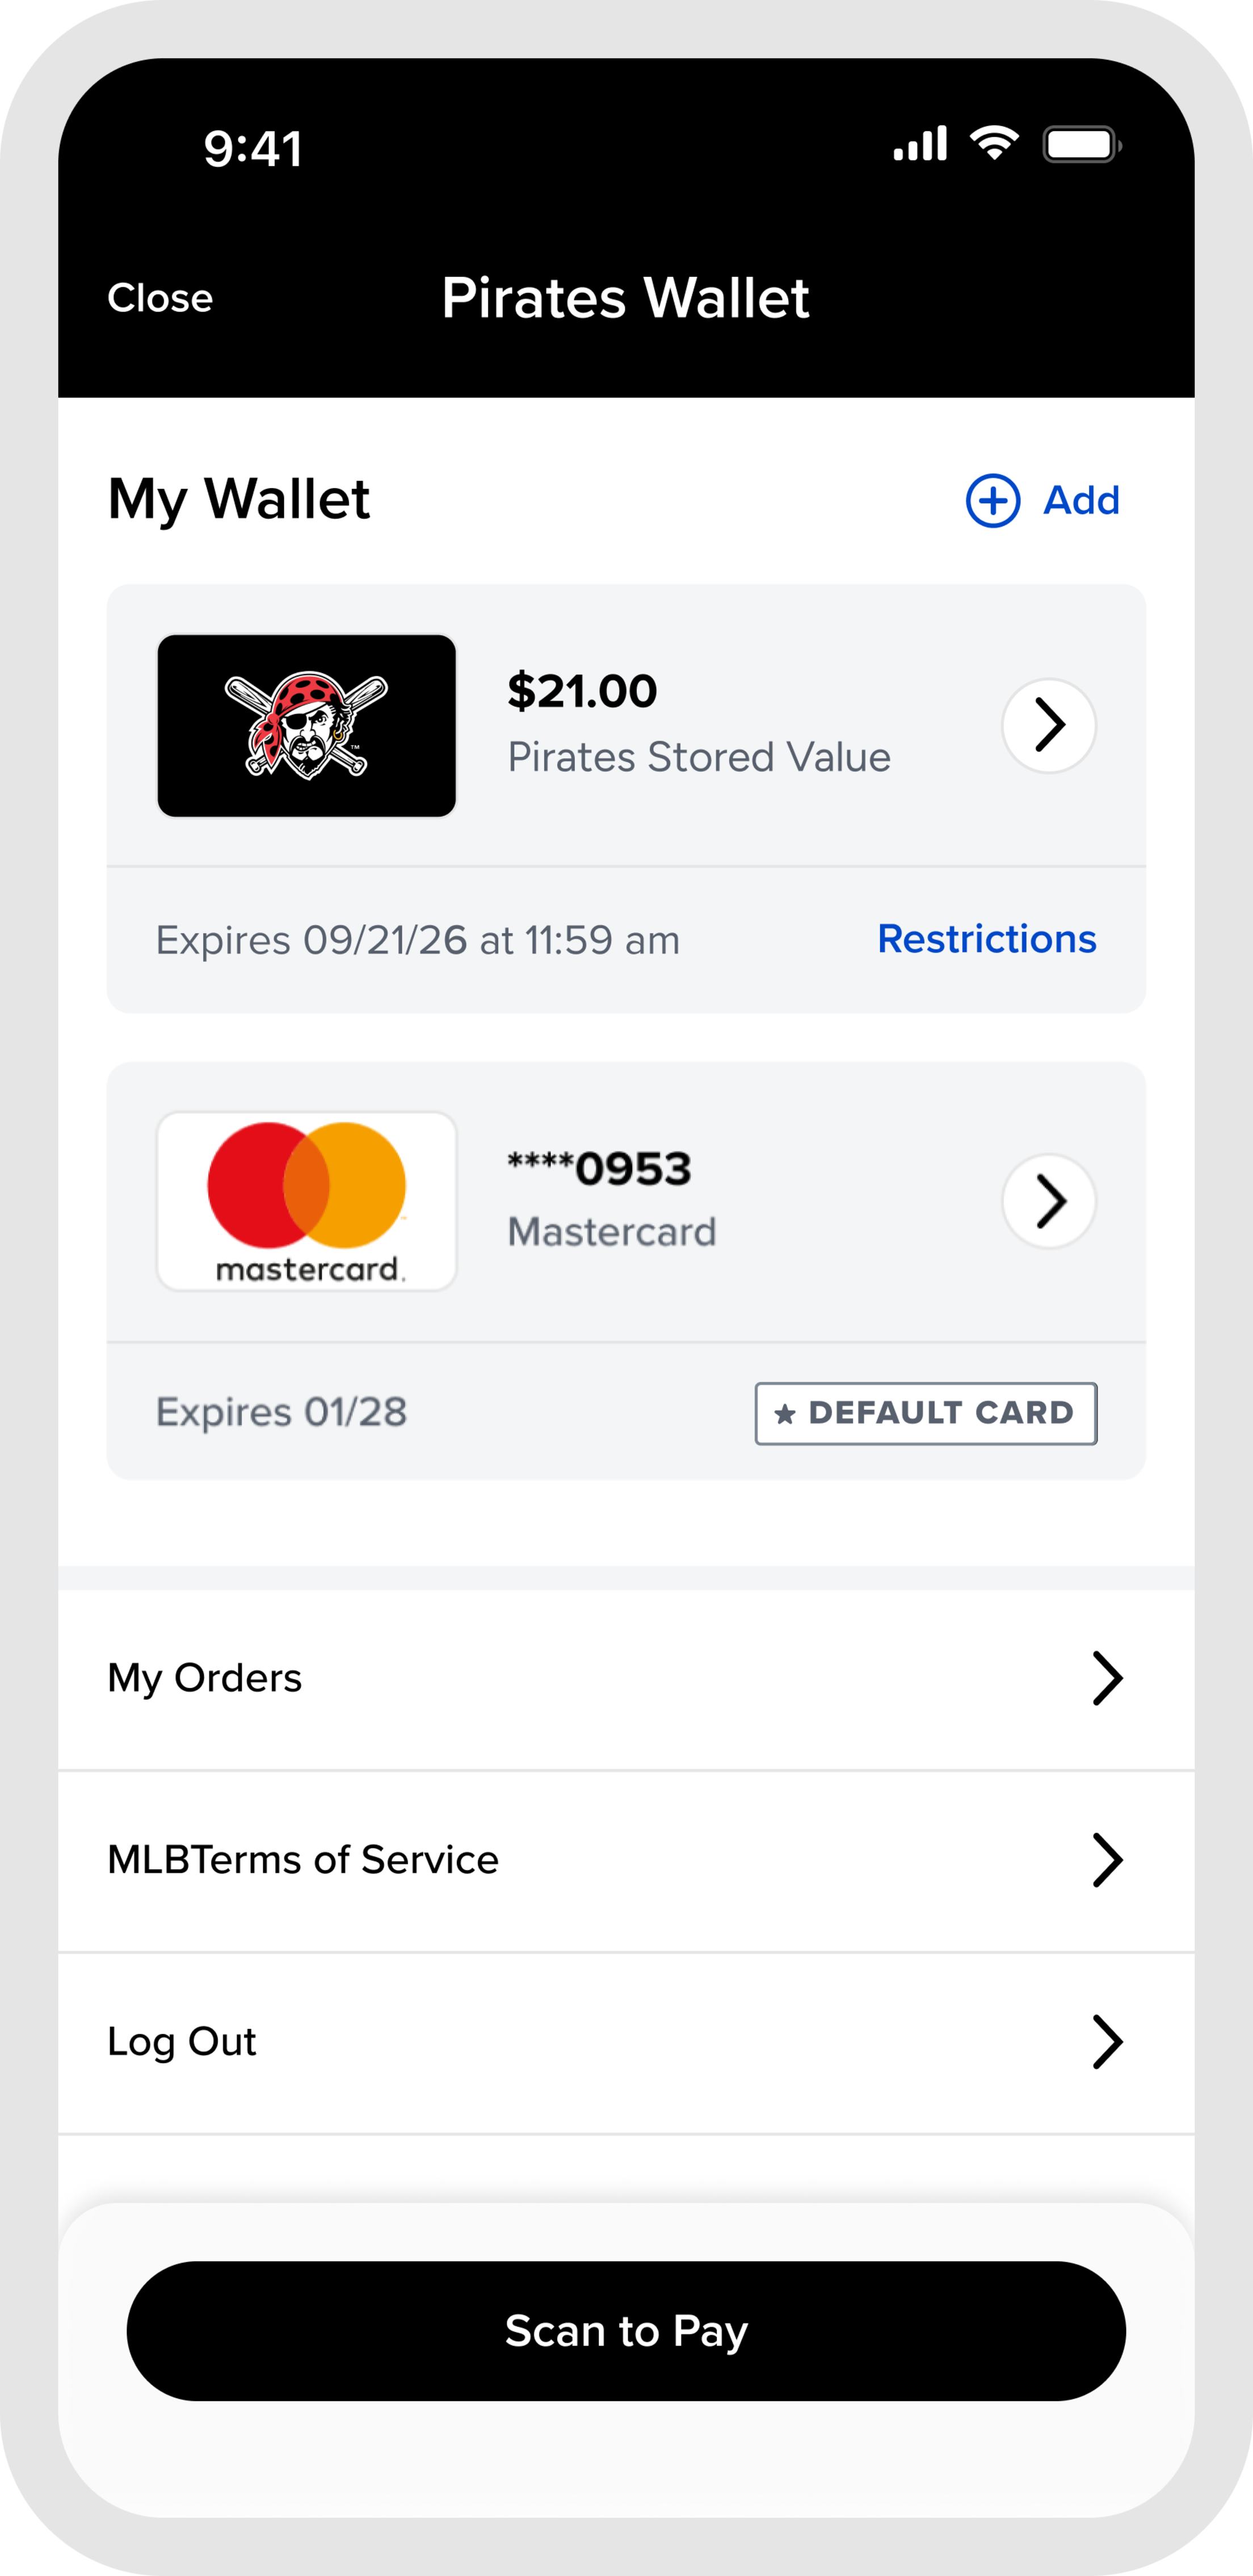The height and width of the screenshot is (2576, 1253).
Task: Open MLB Terms of Service entry
Action: click(x=303, y=1860)
